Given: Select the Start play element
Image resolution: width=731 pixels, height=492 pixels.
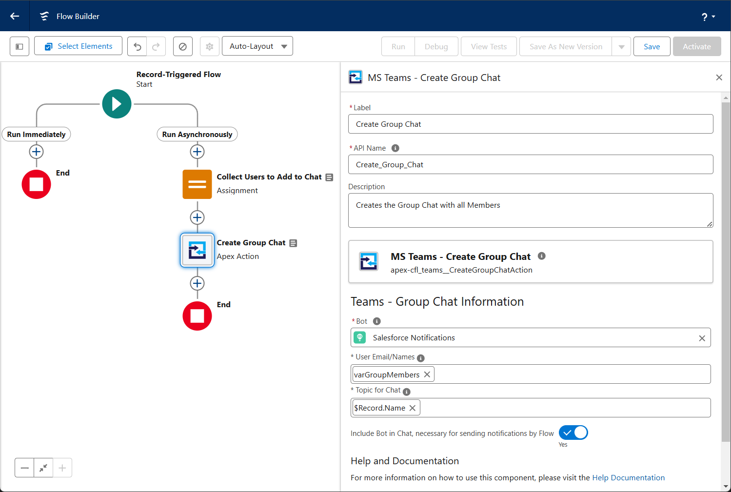Looking at the screenshot, I should click(x=117, y=104).
